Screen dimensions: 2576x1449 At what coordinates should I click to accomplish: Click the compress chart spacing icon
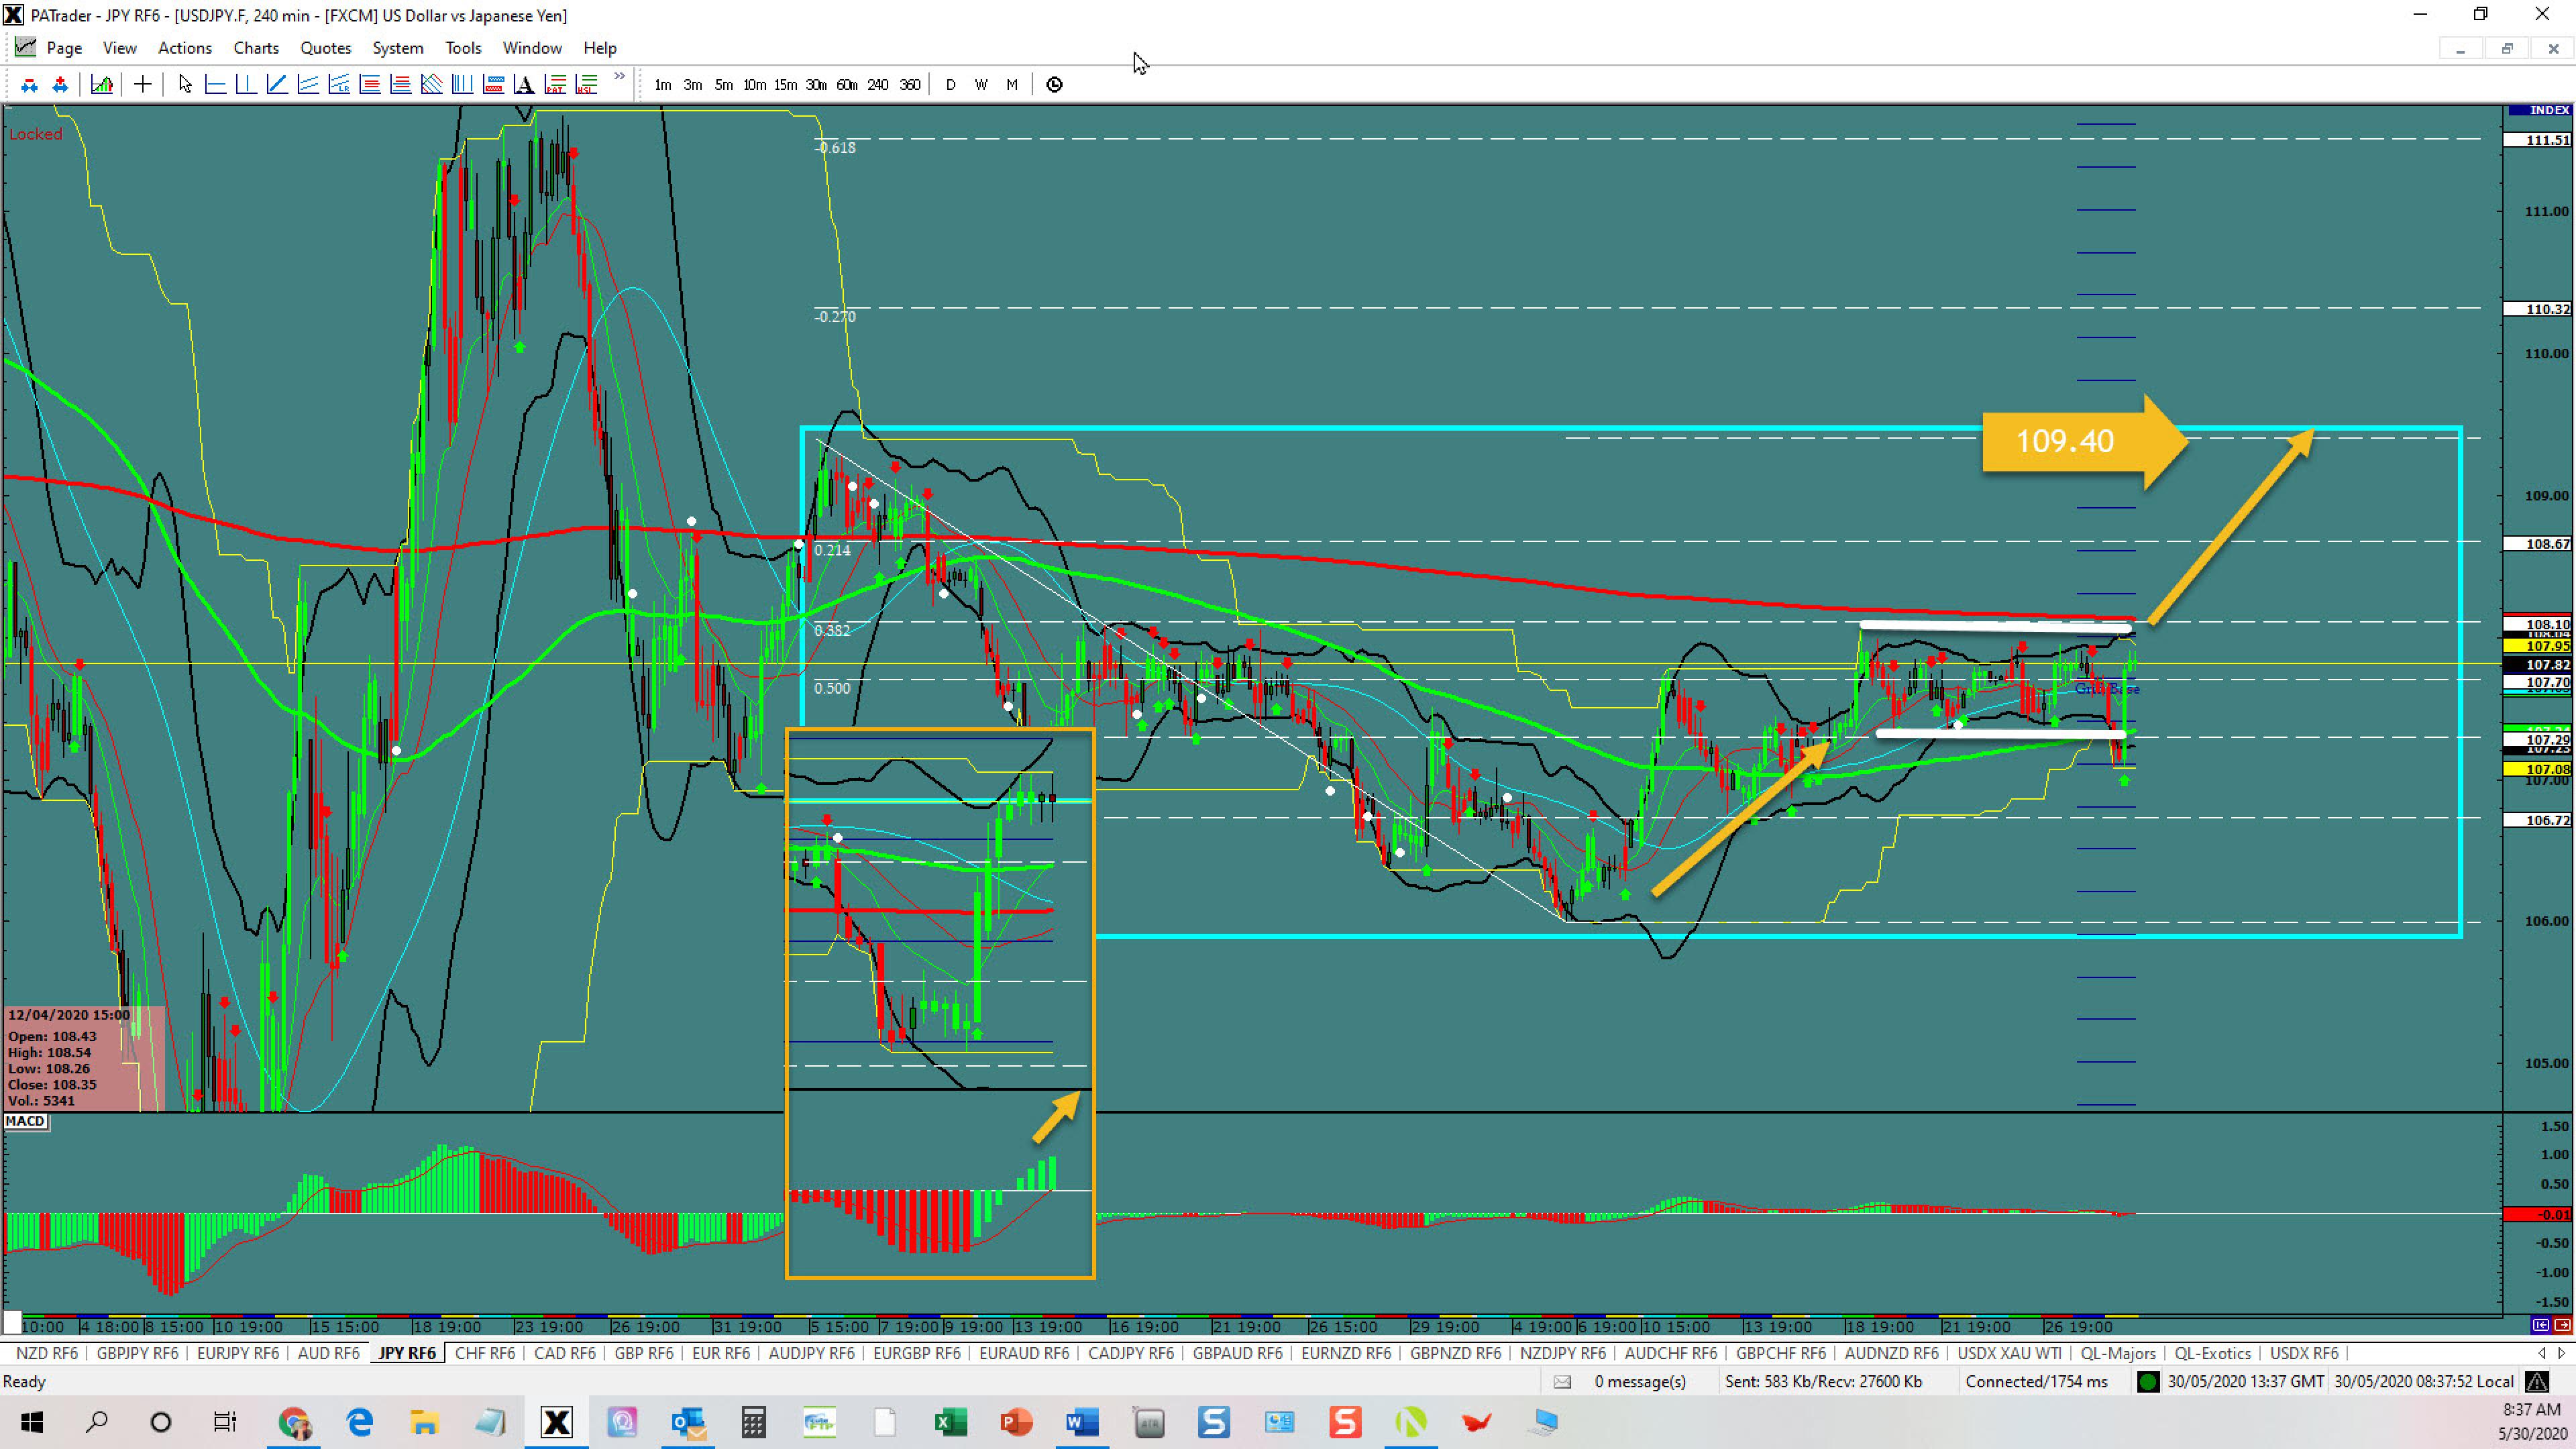pyautogui.click(x=29, y=85)
